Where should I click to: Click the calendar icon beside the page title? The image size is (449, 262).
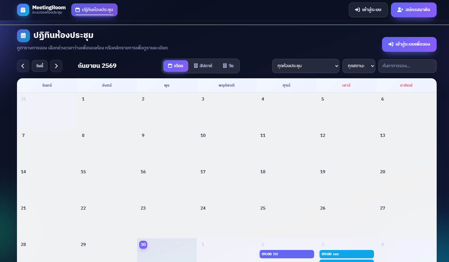23,36
